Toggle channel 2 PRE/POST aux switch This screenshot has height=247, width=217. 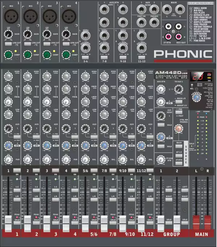36,137
